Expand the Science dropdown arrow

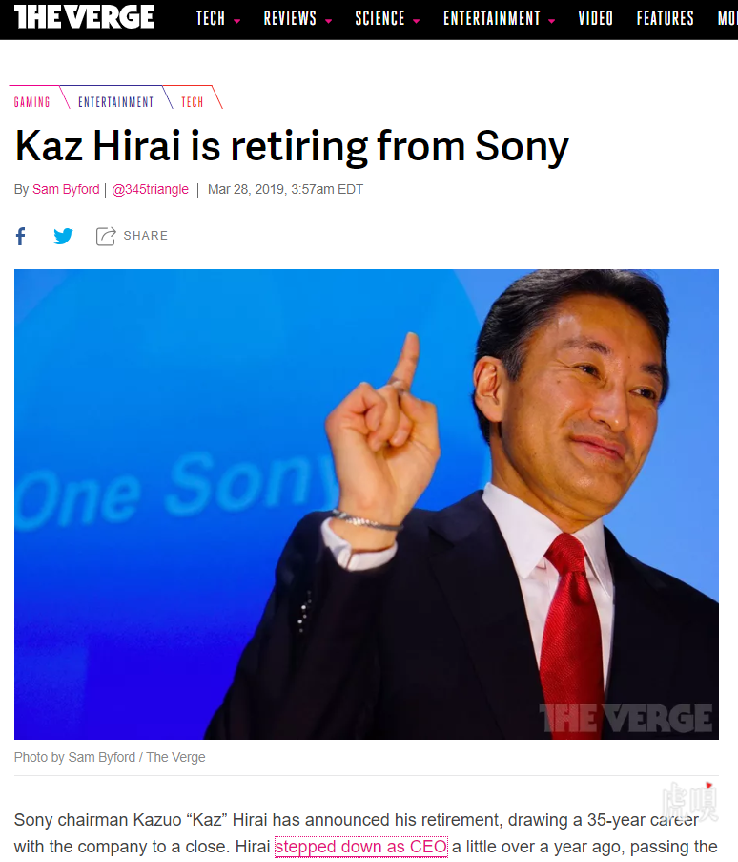point(417,21)
